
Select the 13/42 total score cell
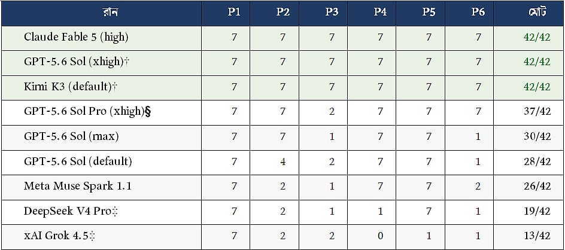pos(537,236)
